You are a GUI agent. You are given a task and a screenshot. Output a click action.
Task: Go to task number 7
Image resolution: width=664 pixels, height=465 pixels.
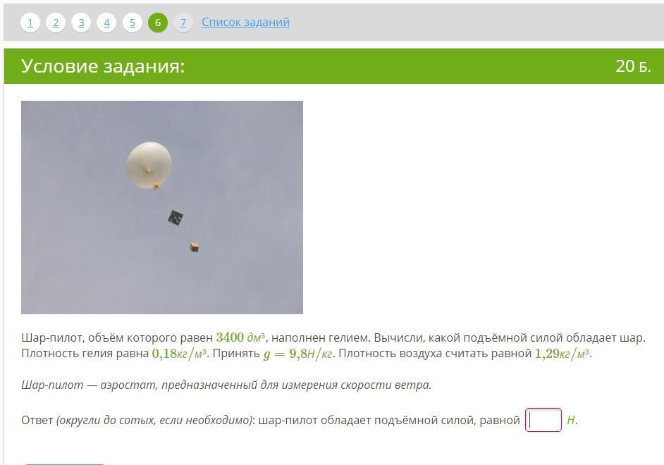183,23
